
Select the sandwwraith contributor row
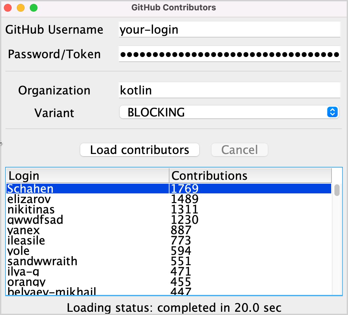pyautogui.click(x=169, y=261)
